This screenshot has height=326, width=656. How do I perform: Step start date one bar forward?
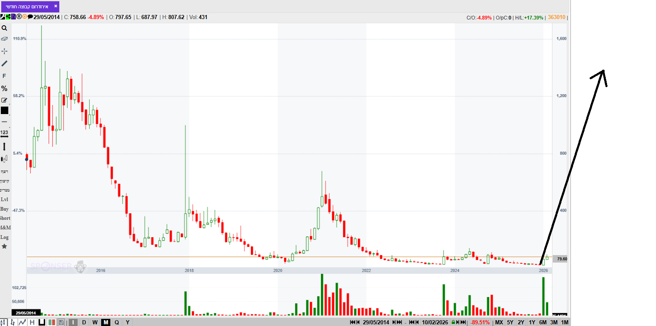click(x=394, y=322)
